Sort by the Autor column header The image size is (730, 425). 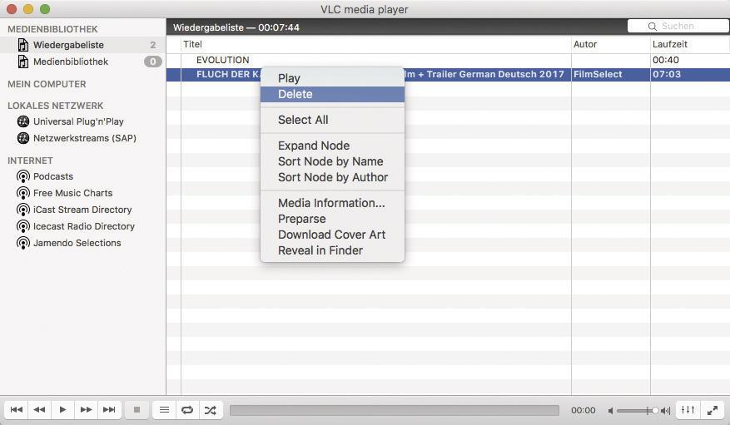coord(611,45)
